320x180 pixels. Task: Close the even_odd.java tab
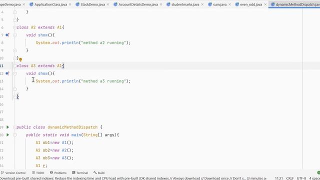click(265, 4)
